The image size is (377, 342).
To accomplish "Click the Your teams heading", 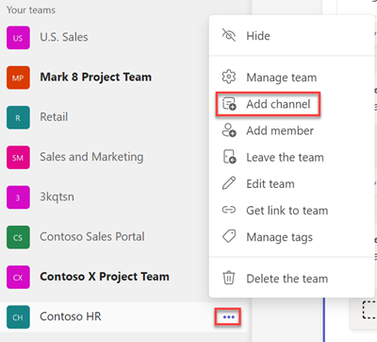I will click(31, 10).
